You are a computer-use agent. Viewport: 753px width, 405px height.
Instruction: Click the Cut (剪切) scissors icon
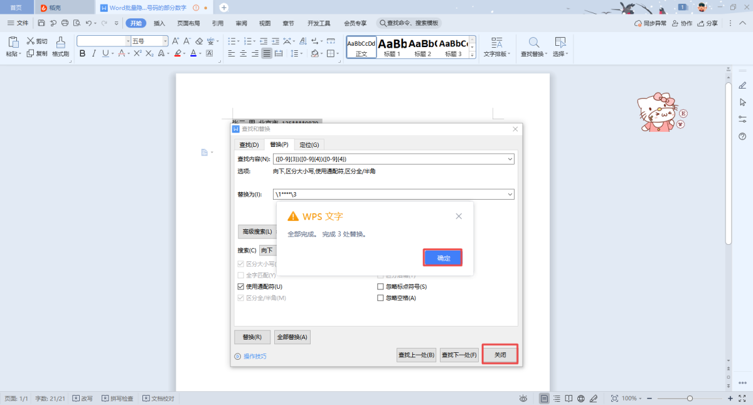tap(31, 41)
